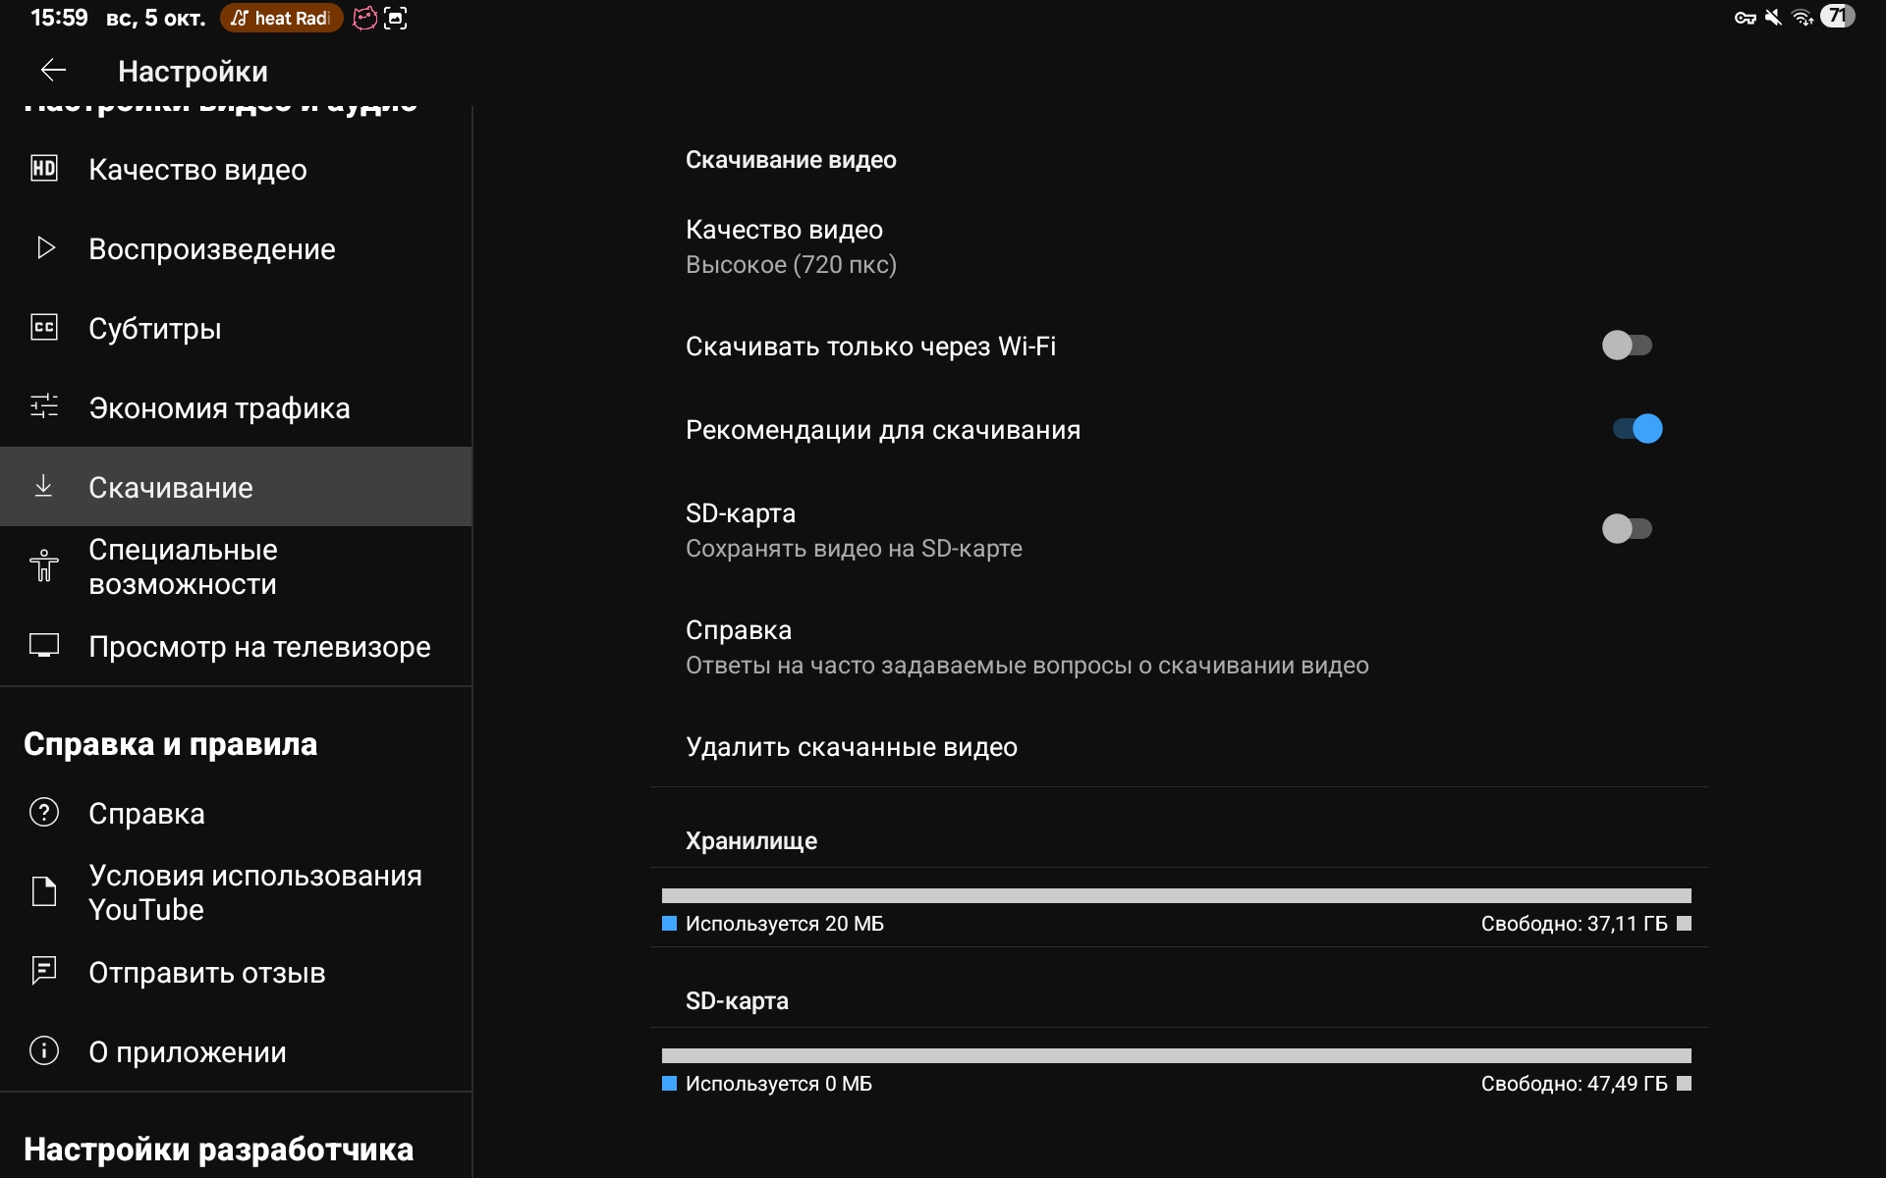Open Условия использования YouTube
Screen dimensions: 1886x1178
tap(254, 891)
